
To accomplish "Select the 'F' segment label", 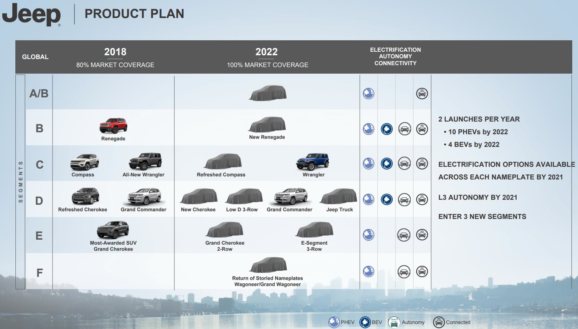I will pyautogui.click(x=40, y=273).
